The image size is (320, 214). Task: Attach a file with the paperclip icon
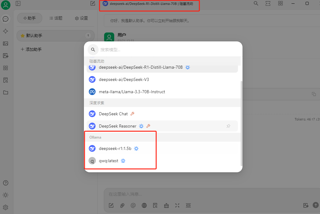[x=122, y=205]
